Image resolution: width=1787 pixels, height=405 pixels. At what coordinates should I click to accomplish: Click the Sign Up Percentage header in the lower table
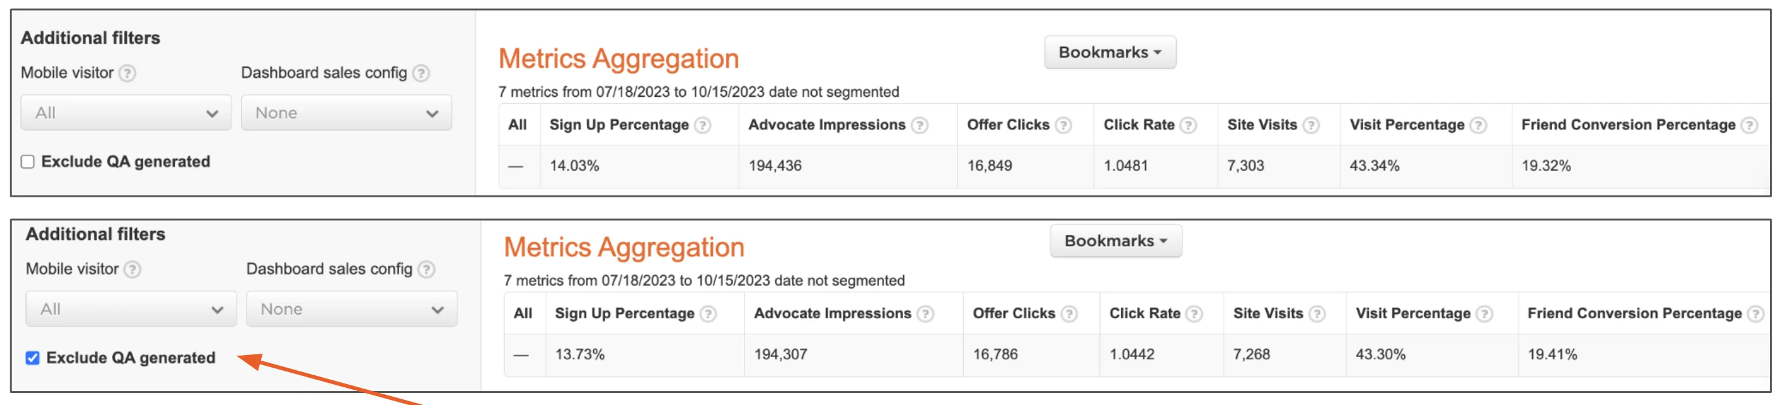click(624, 314)
